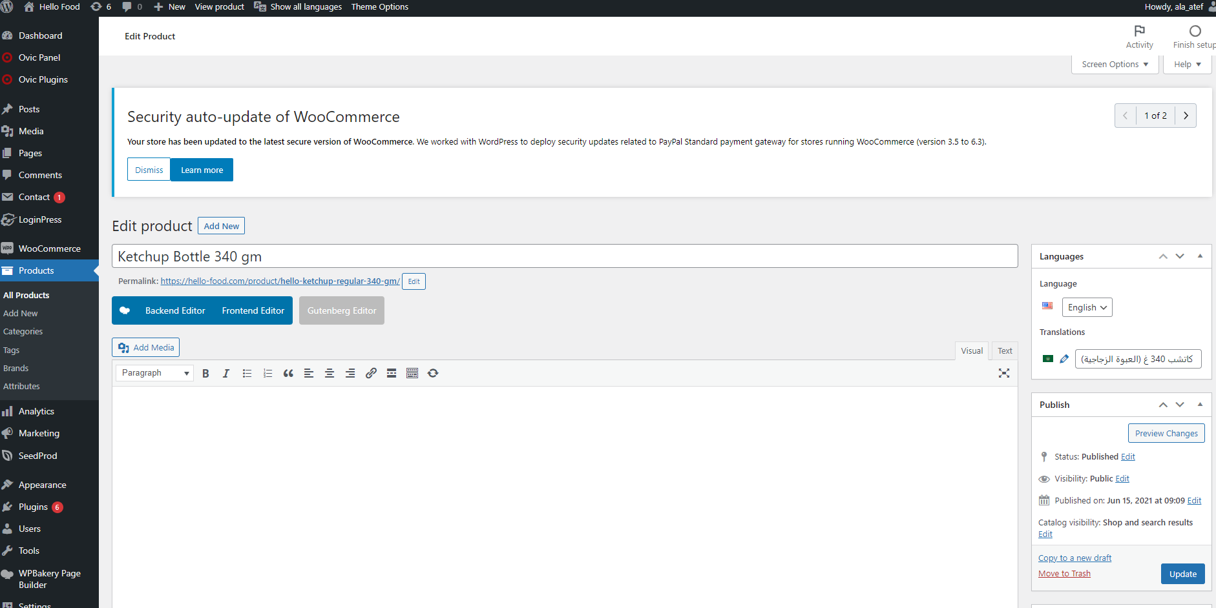Screen dimensions: 1216x608
Task: Click the product title input field
Action: [565, 256]
